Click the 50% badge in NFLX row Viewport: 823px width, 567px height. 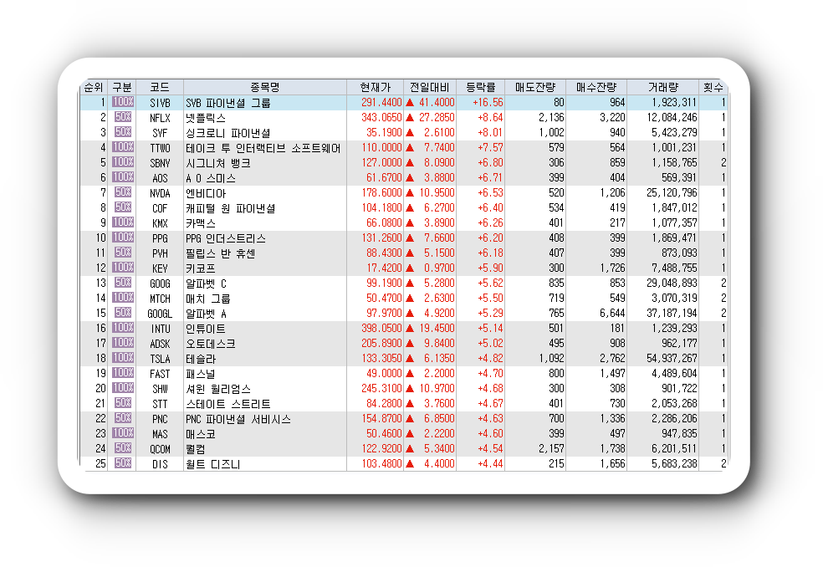[x=123, y=117]
